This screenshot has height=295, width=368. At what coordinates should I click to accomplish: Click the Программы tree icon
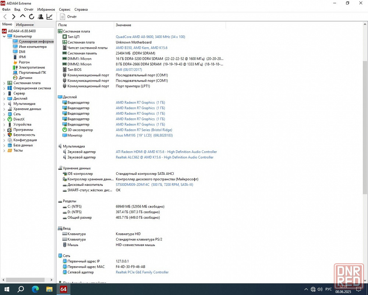(x=10, y=130)
